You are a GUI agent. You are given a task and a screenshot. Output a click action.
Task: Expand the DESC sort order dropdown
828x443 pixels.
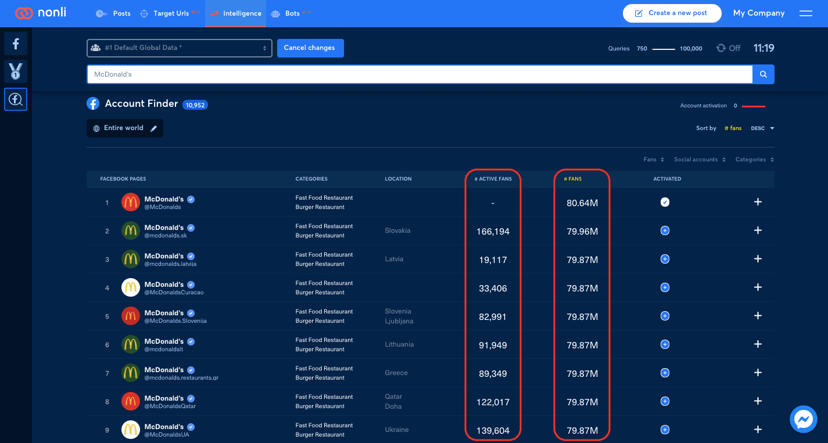pyautogui.click(x=762, y=128)
